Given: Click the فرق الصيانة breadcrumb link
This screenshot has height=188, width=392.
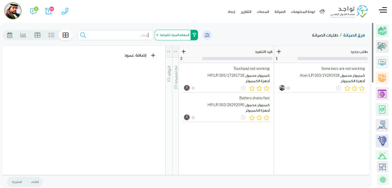Looking at the screenshot, I should [354, 35].
